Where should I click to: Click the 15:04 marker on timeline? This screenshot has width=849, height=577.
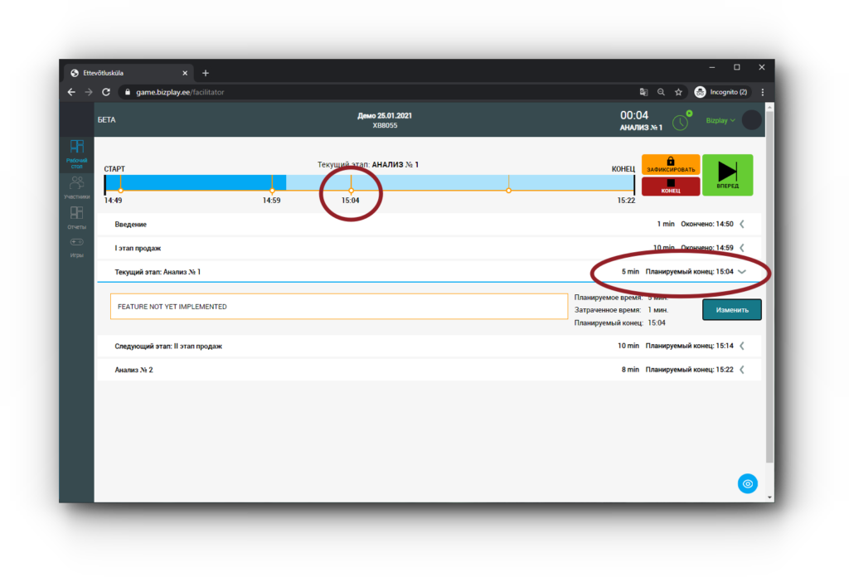click(351, 191)
